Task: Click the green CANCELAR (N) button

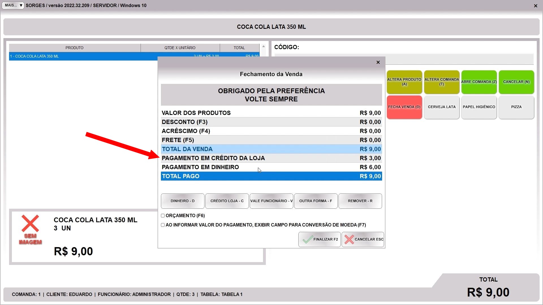Action: pyautogui.click(x=516, y=82)
